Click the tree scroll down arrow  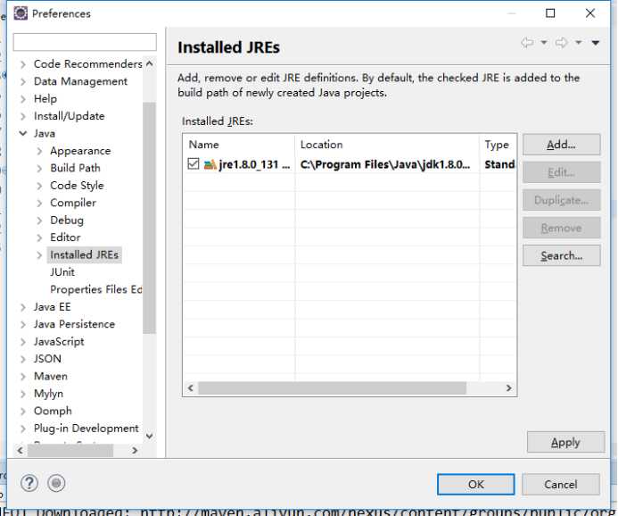point(150,436)
